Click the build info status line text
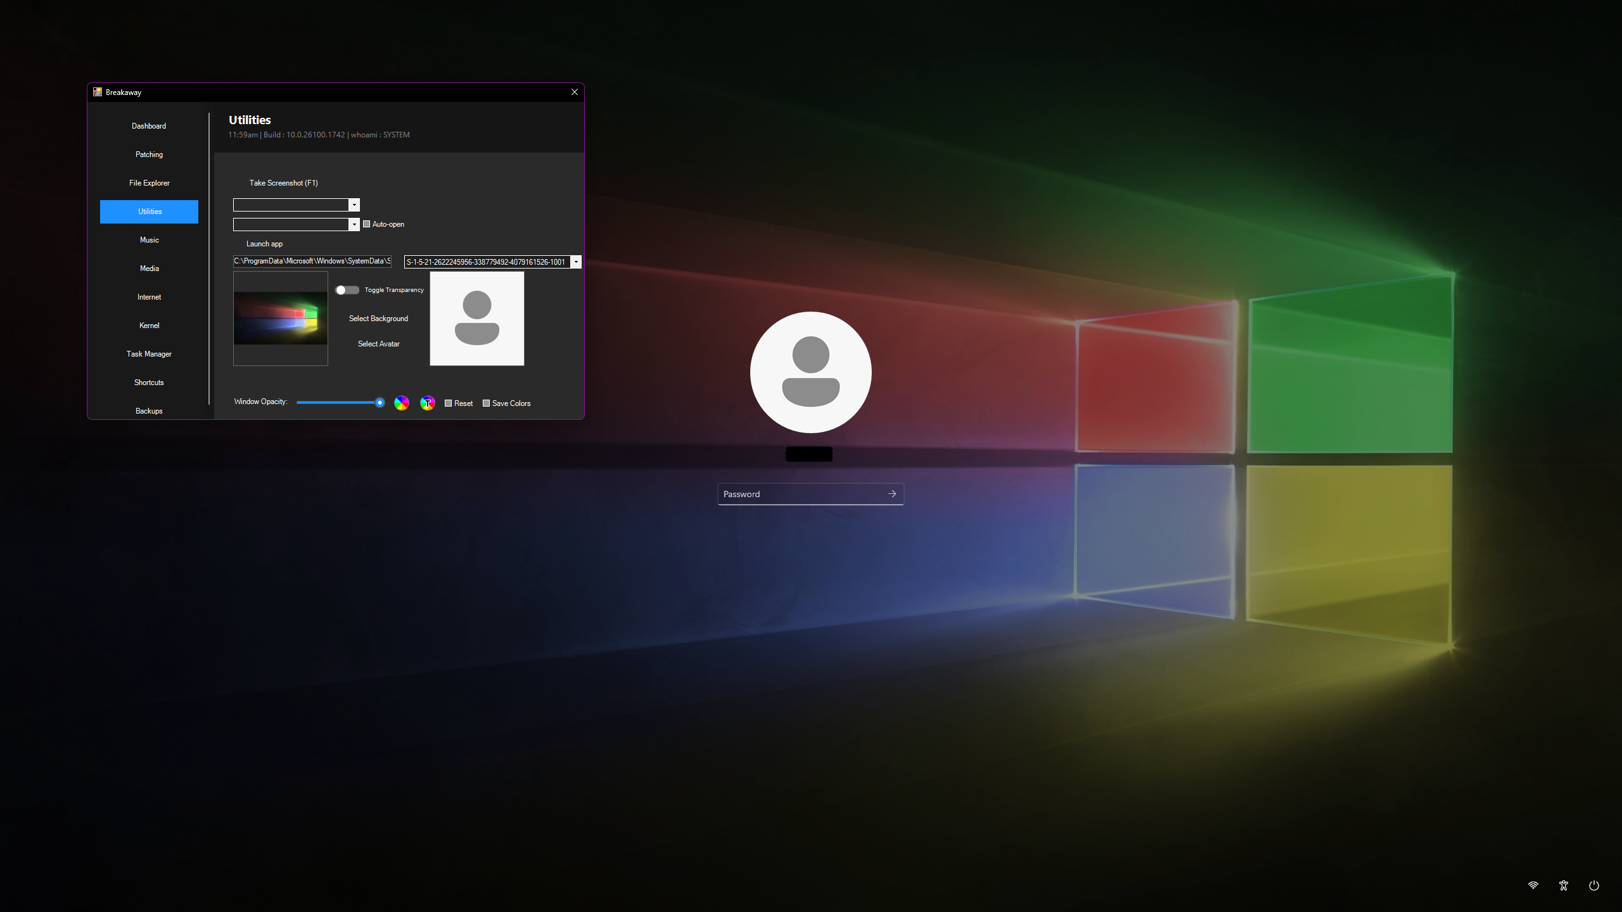1622x912 pixels. pos(319,135)
